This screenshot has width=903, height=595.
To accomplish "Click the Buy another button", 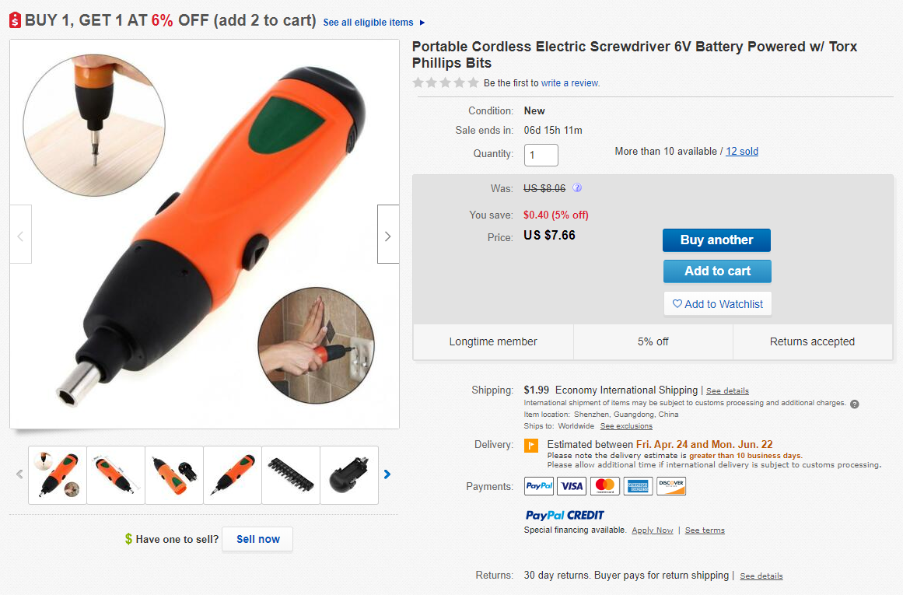I will [716, 240].
